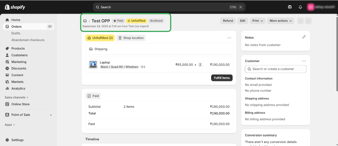Click the Fulfill items button

click(x=222, y=78)
